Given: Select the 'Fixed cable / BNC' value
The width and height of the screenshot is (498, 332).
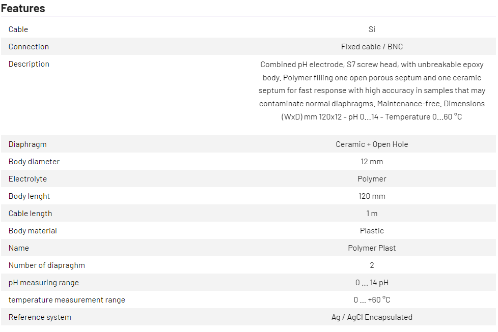Looking at the screenshot, I should tap(372, 47).
